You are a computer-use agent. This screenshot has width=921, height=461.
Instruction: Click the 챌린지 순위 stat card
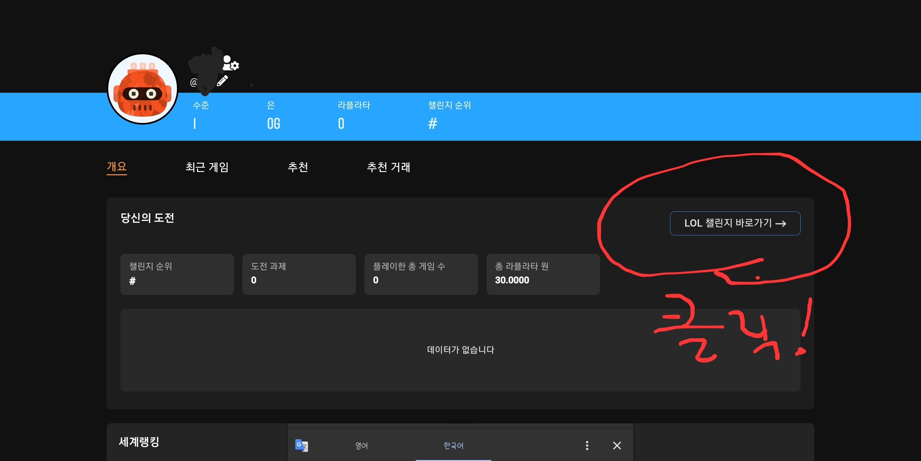coord(177,274)
